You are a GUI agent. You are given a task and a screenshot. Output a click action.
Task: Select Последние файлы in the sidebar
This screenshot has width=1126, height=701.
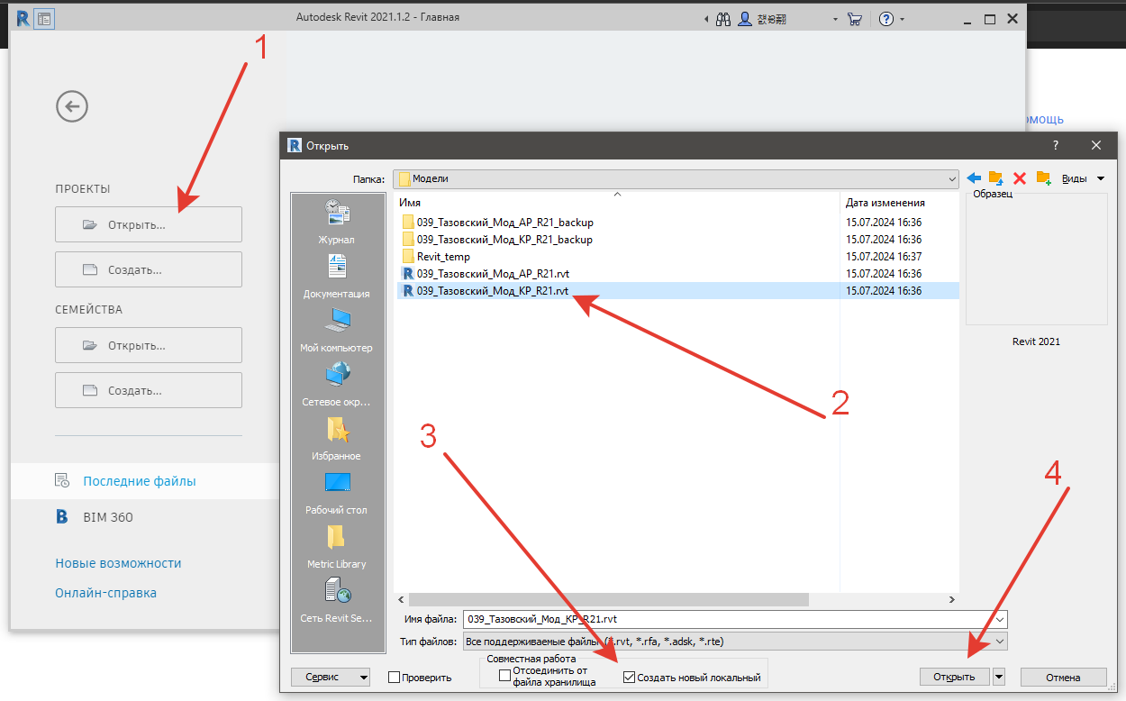[140, 481]
